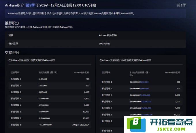
Task: Click the '于2024年12月14日凌晨12:00 UTC开始' start date text
Action: 66,5
